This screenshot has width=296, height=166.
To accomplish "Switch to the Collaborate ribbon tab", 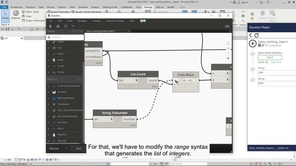I will click(x=126, y=7).
